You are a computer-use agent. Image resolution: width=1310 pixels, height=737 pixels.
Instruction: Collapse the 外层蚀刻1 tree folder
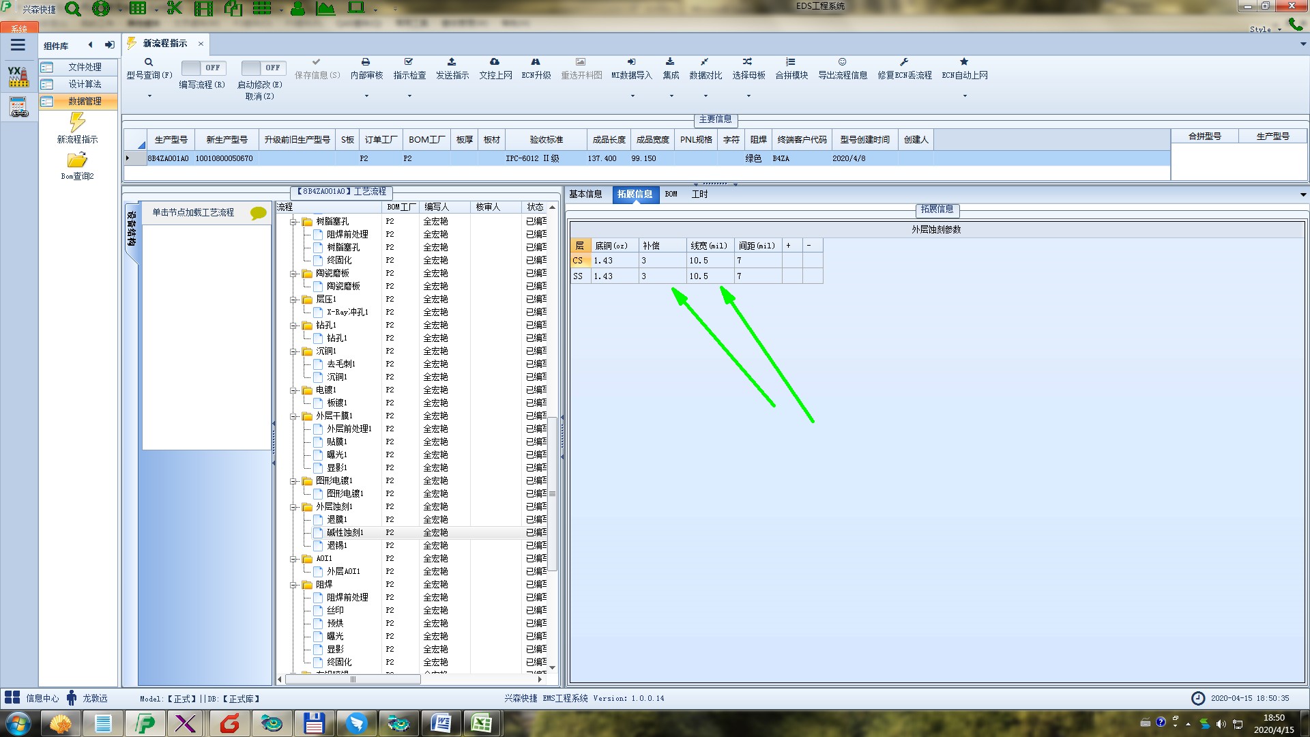click(x=293, y=507)
